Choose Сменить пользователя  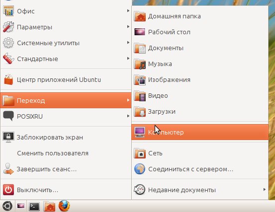pos(66,153)
